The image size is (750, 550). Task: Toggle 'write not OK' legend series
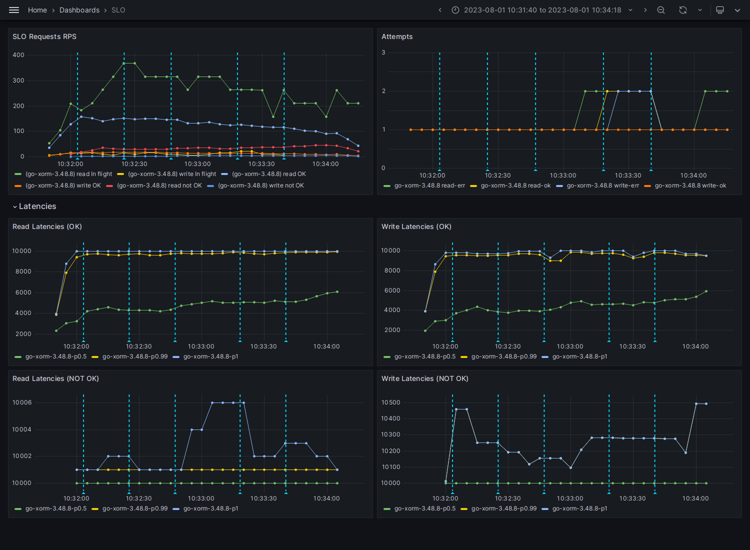pos(261,185)
